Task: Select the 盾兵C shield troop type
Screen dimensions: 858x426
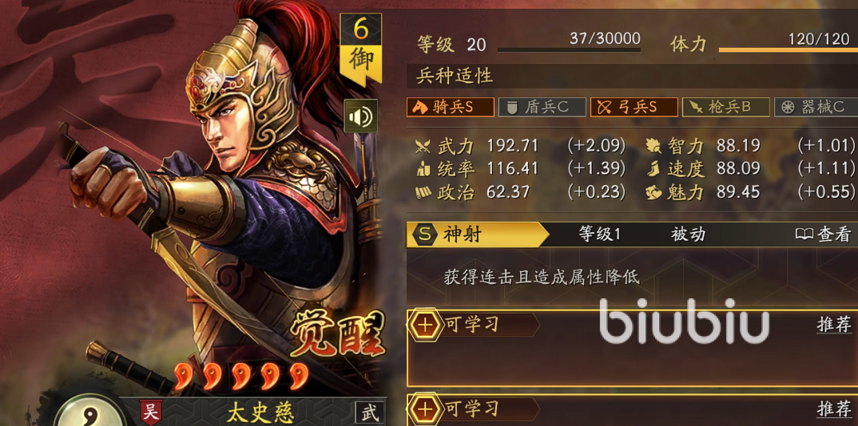Action: [542, 107]
